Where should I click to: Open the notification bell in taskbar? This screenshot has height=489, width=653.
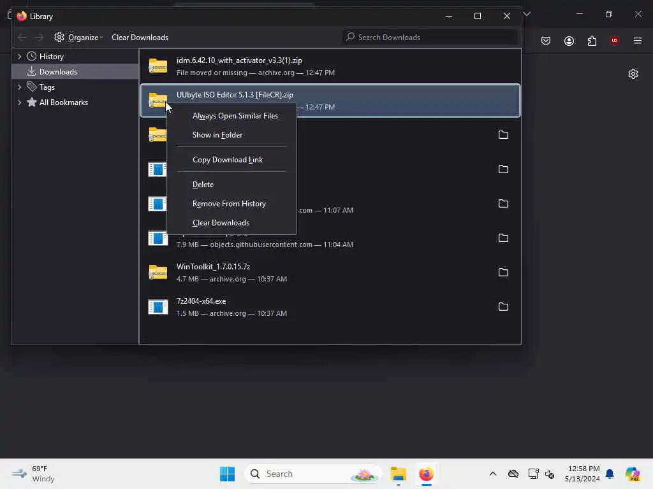(x=610, y=474)
